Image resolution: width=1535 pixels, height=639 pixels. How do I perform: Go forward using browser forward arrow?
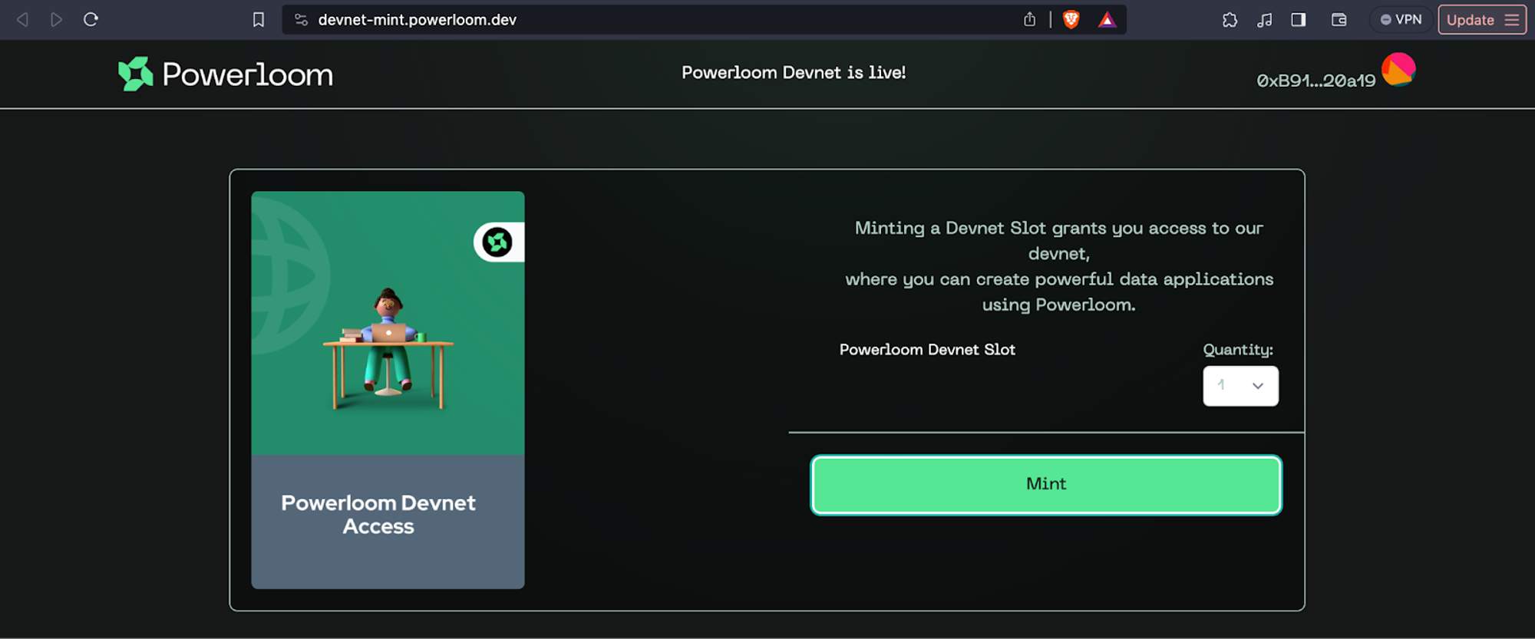click(x=56, y=19)
